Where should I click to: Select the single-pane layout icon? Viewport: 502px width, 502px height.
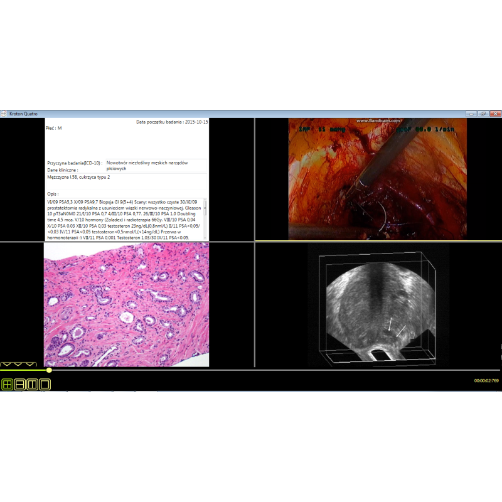(x=45, y=384)
